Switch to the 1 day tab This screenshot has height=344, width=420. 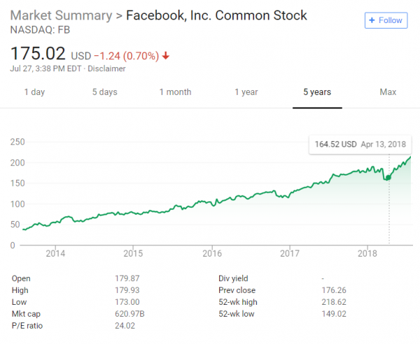(x=34, y=92)
